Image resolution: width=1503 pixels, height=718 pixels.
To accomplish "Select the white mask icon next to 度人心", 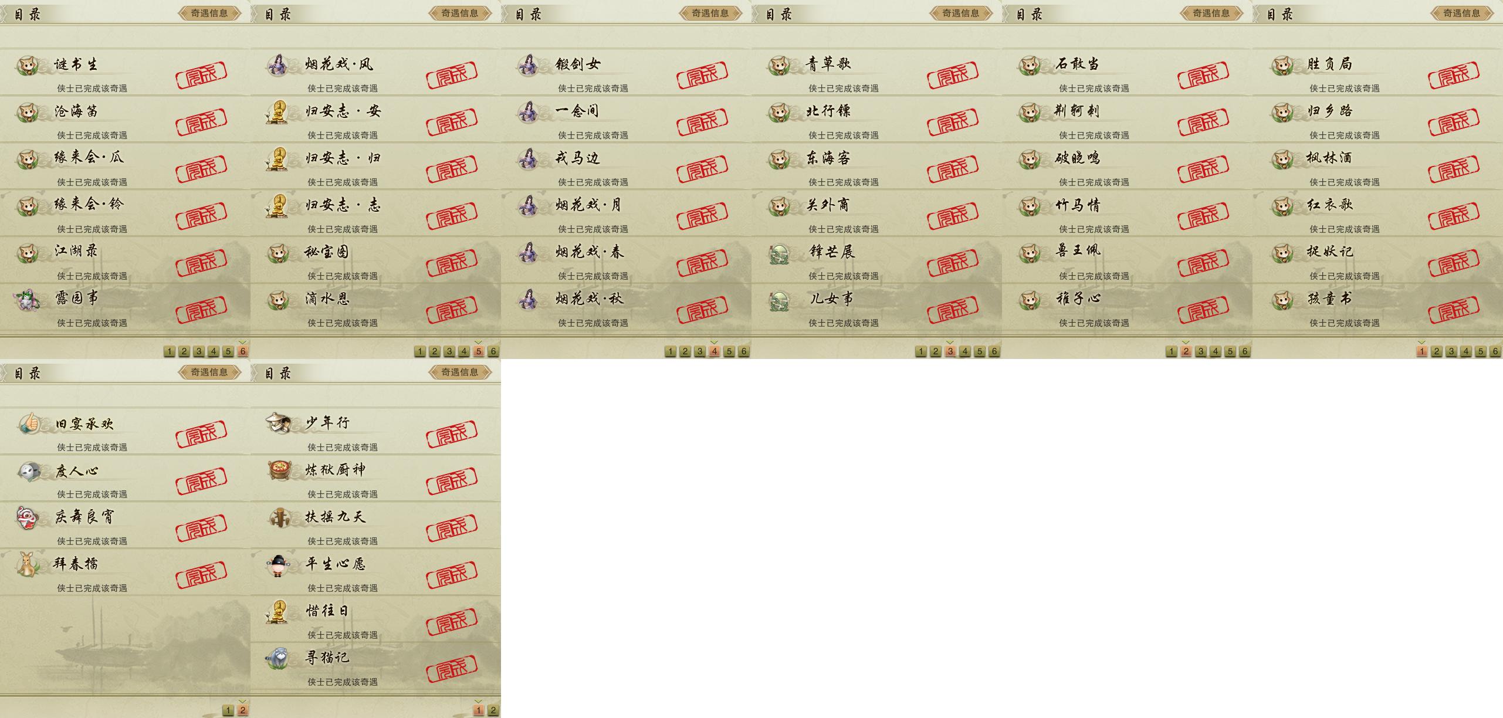I will (28, 470).
